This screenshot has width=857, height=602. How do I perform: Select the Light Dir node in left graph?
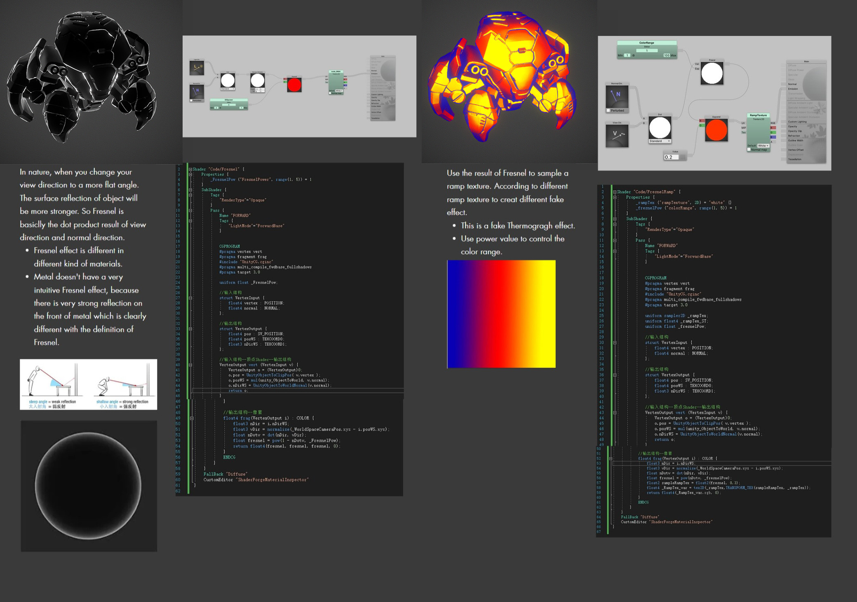click(196, 67)
